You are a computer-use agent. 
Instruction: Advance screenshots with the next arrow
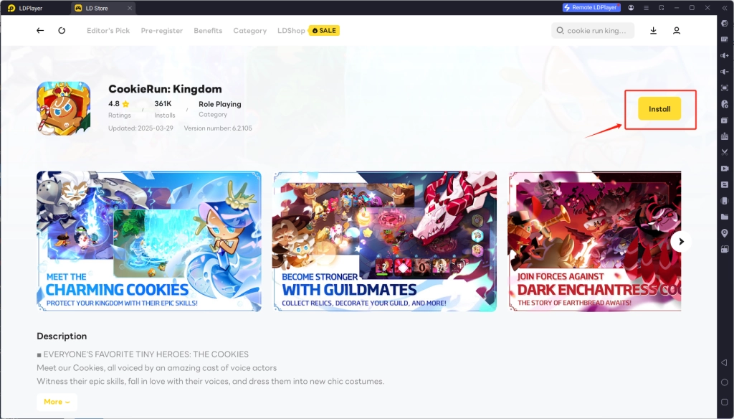(681, 241)
